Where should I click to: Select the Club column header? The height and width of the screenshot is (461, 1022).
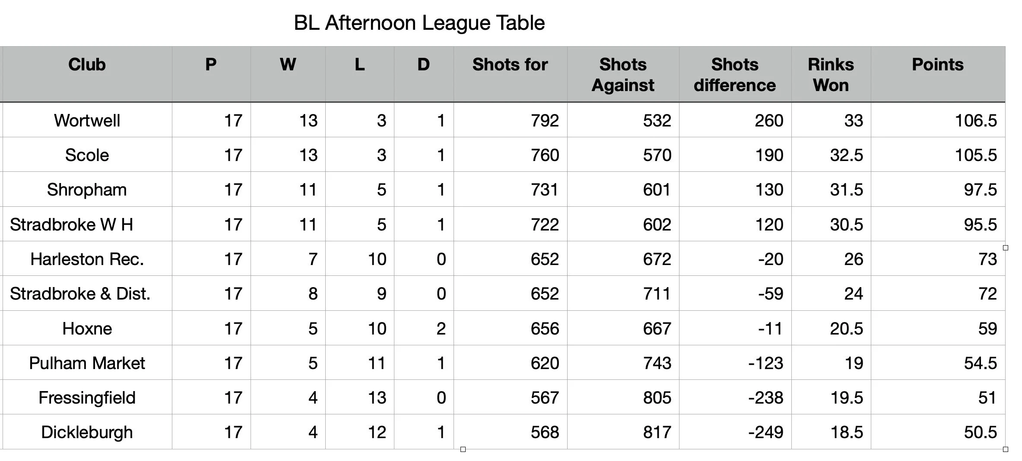87,74
